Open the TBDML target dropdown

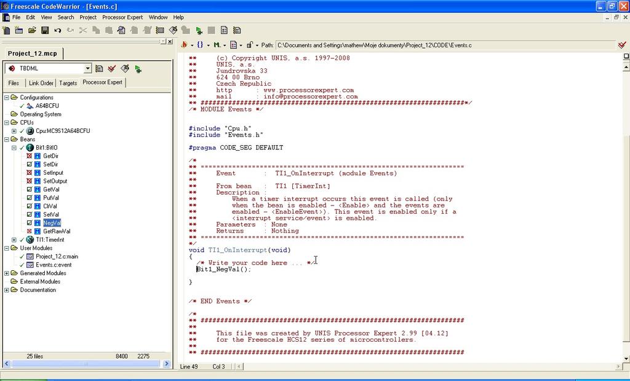87,68
